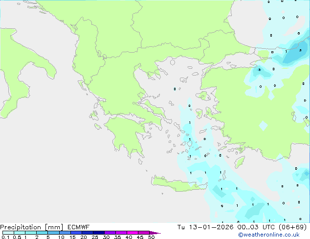Click the 0.5–1 mm legend color swatch

(x=20, y=233)
